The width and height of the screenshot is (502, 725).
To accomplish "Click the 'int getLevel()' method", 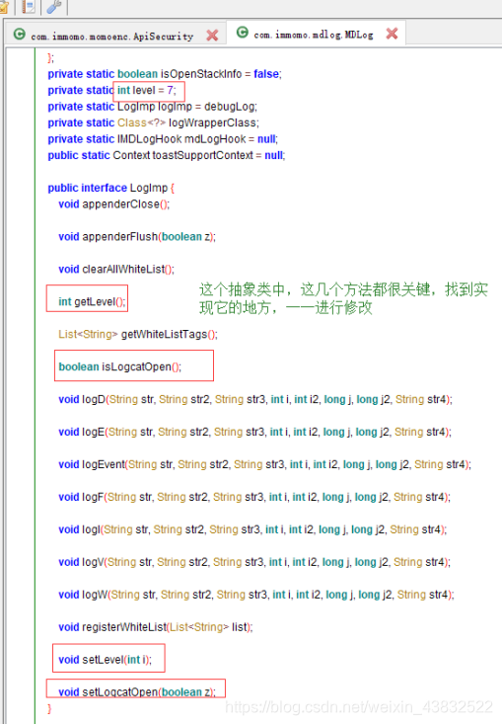I will (x=92, y=302).
